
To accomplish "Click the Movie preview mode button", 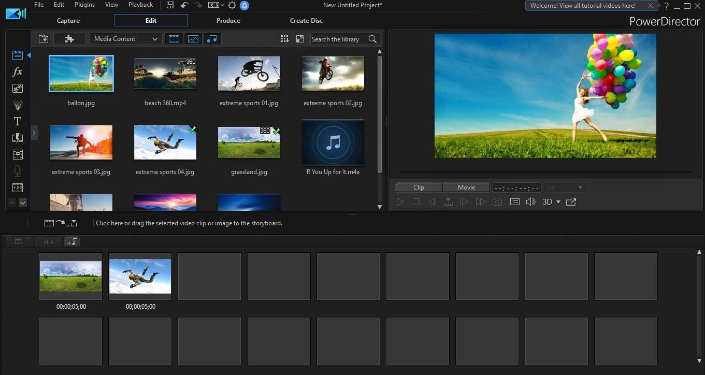I will (x=466, y=187).
